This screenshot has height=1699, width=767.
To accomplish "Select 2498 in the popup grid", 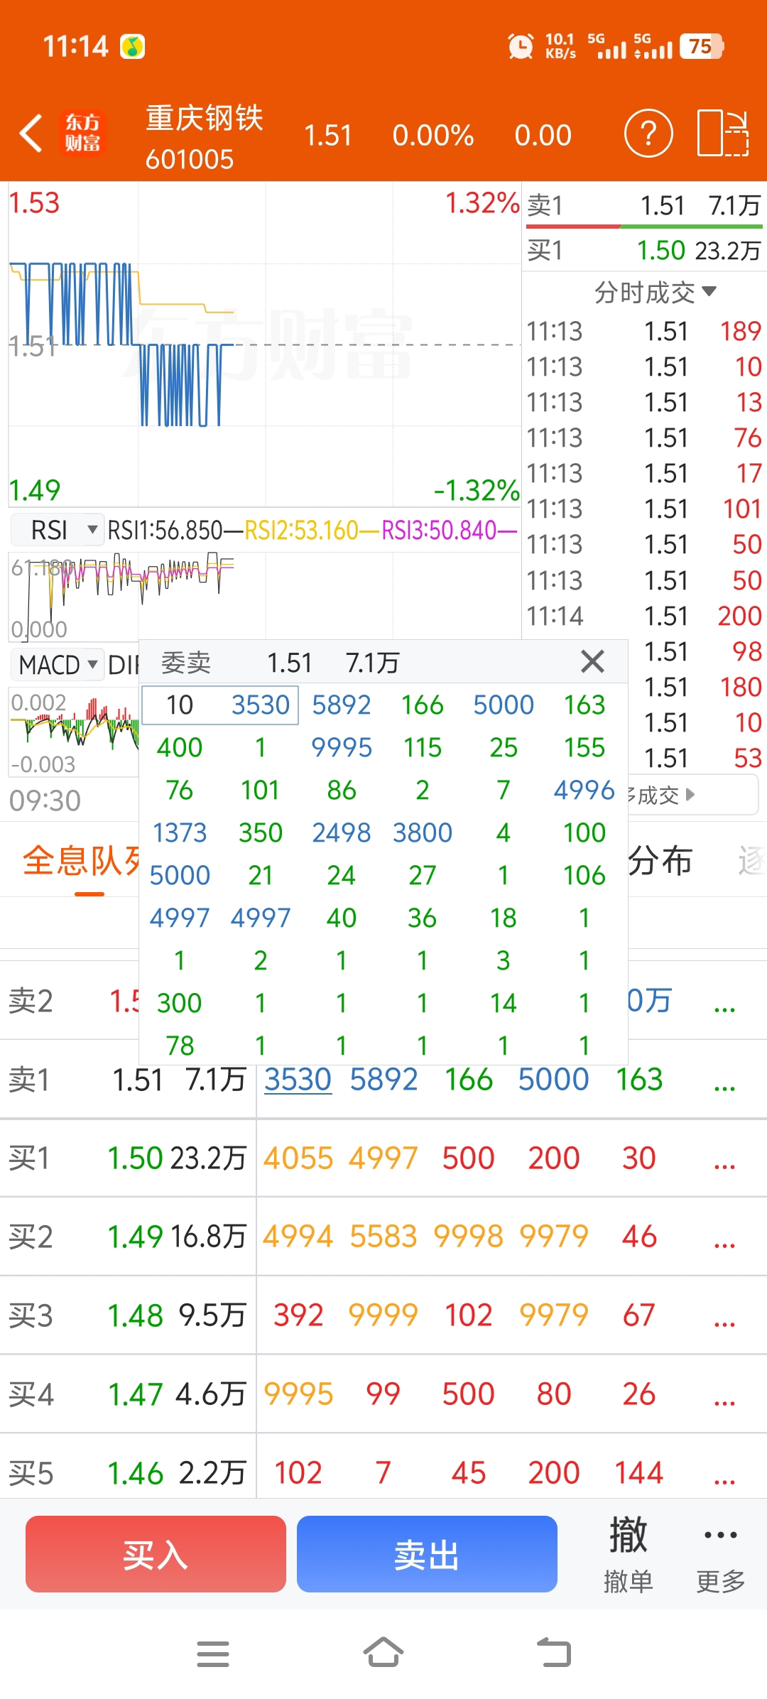I will tap(342, 832).
